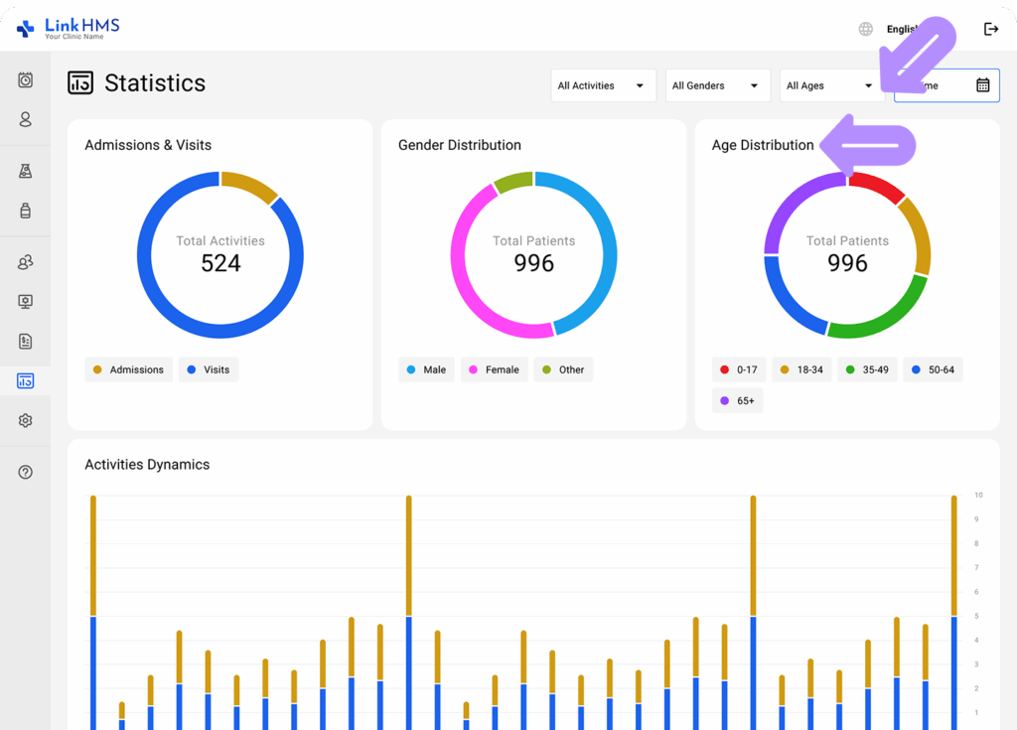The width and height of the screenshot is (1017, 730).
Task: Select the telehealth monitor icon
Action: pyautogui.click(x=25, y=301)
